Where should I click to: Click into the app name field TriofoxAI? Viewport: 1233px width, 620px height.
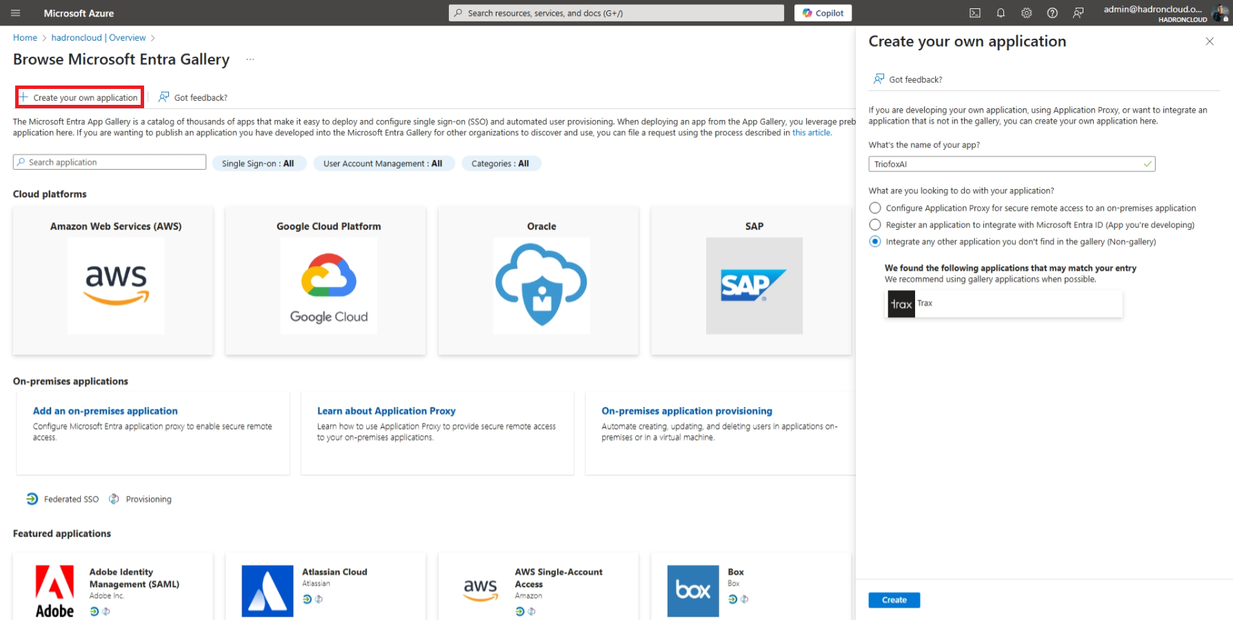click(x=1012, y=164)
